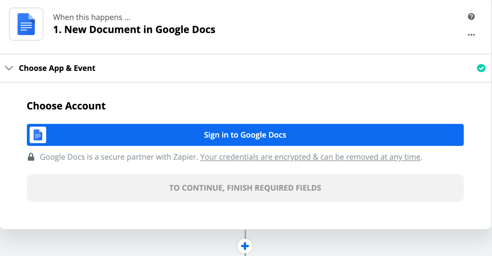Viewport: 492px width, 256px height.
Task: Add a step with the plus button
Action: click(245, 246)
